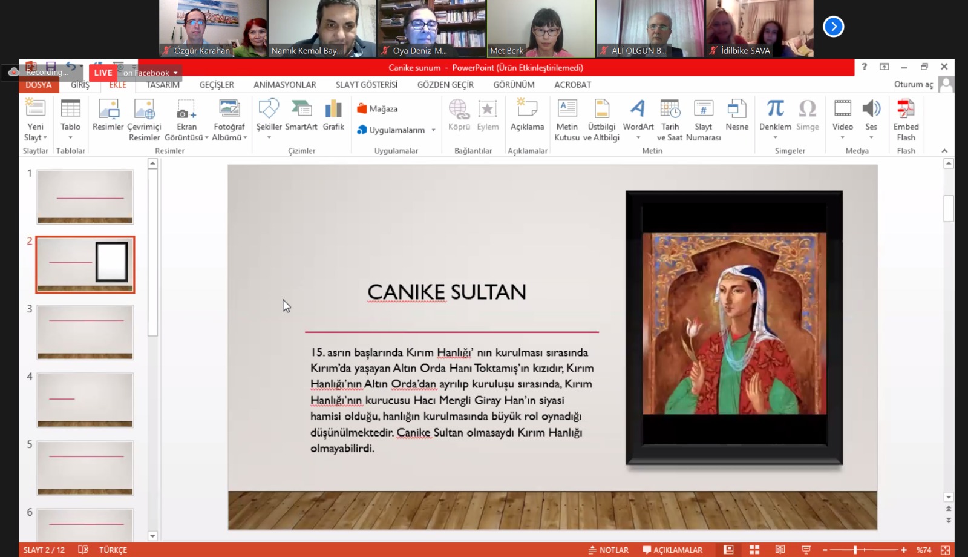Screen dimensions: 968x557
Task: Collapse the ribbon with the arrow
Action: (x=944, y=151)
